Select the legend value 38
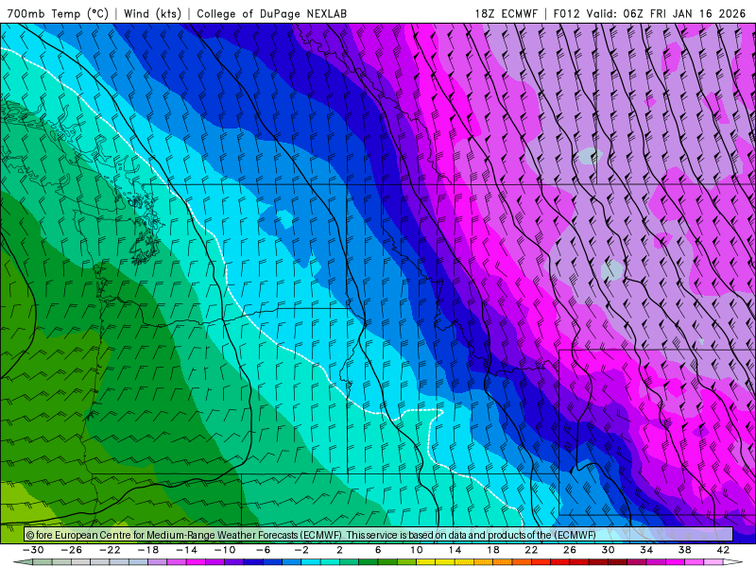The image size is (756, 567). [684, 550]
